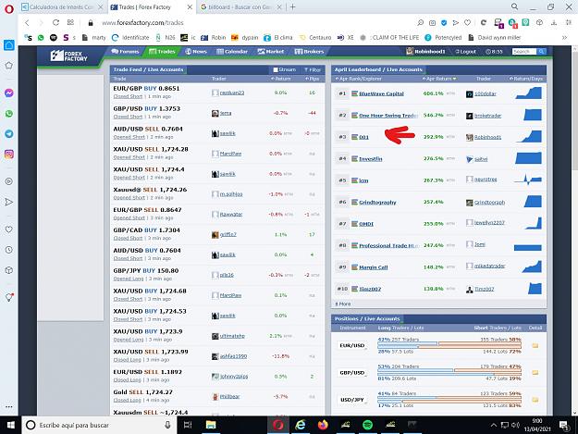Go back with the browser back arrow

(x=27, y=22)
